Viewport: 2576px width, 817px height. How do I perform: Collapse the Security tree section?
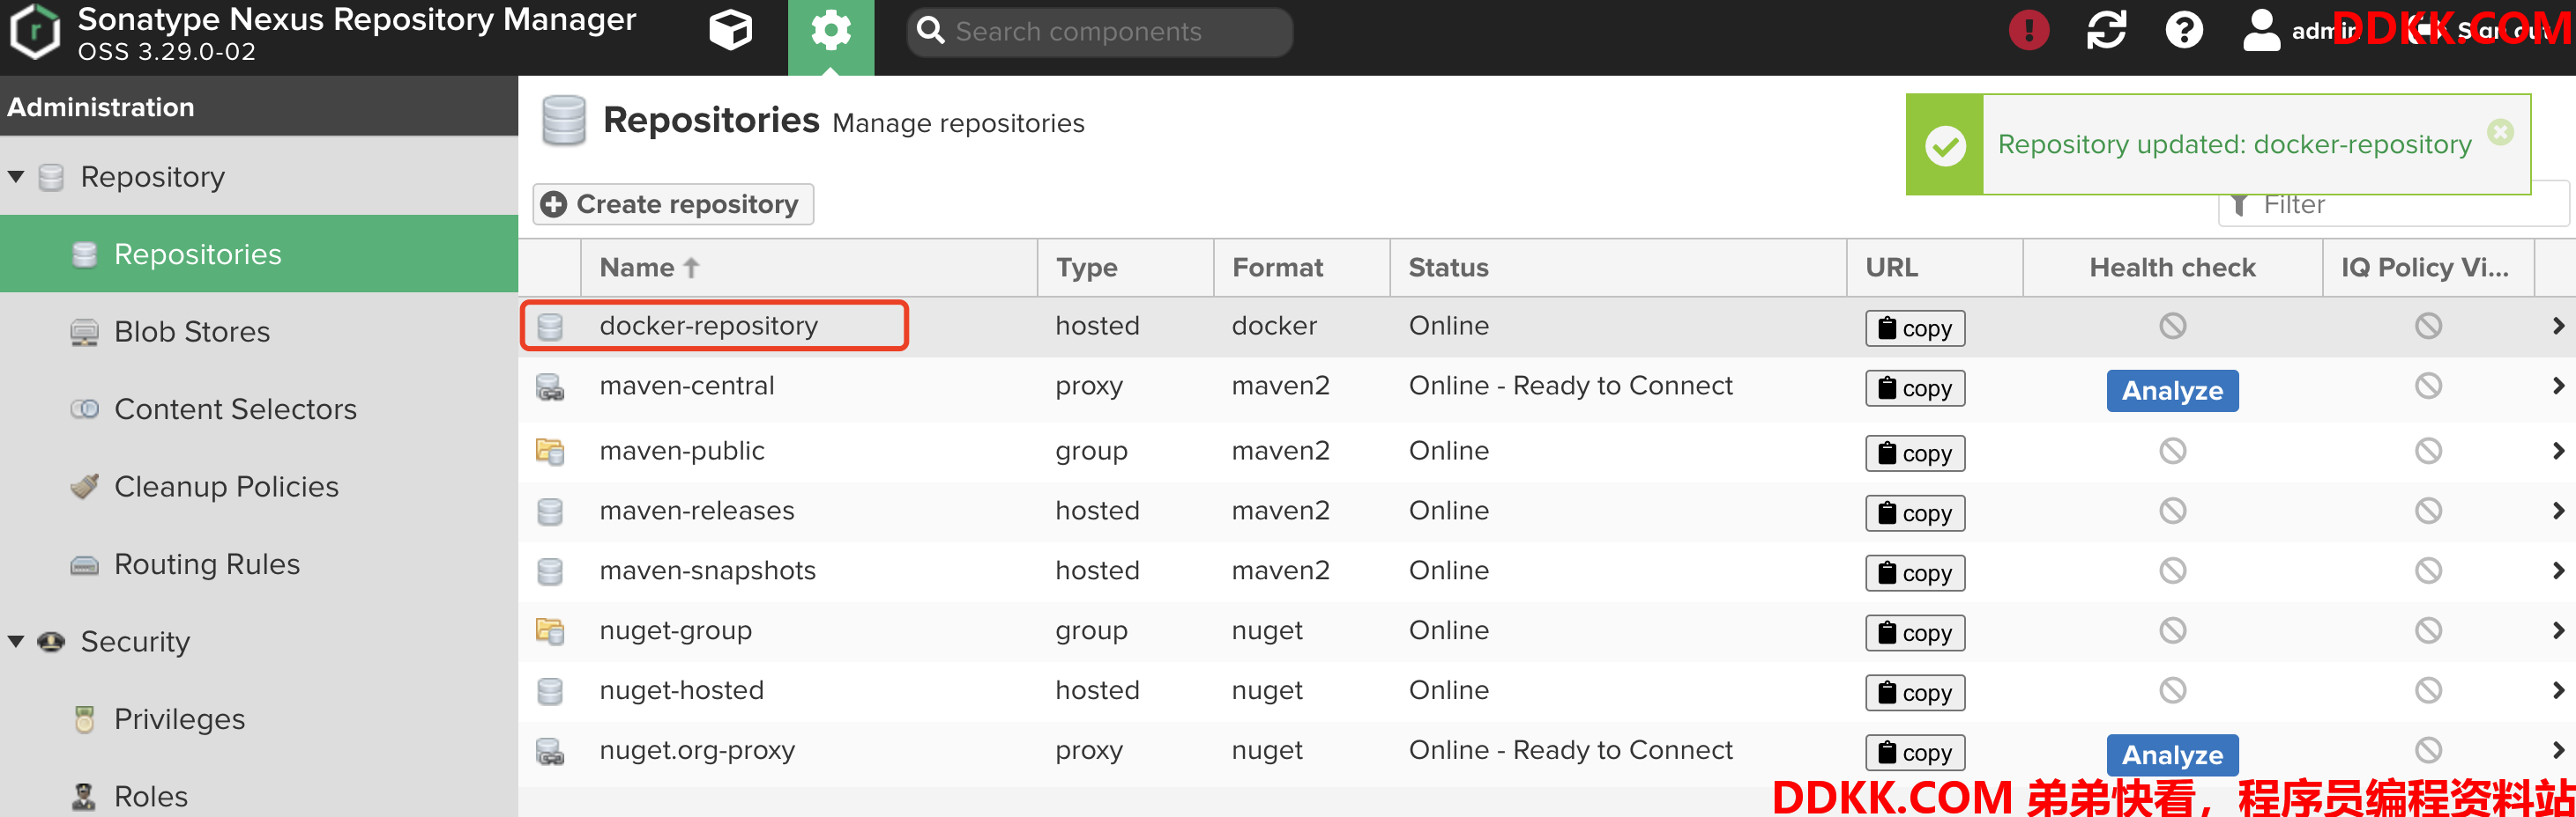click(16, 641)
